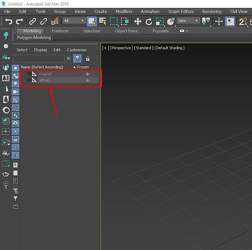This screenshot has height=250, width=252.
Task: Toggle Display Frozen Objects snowflake filter
Action: tap(15, 147)
